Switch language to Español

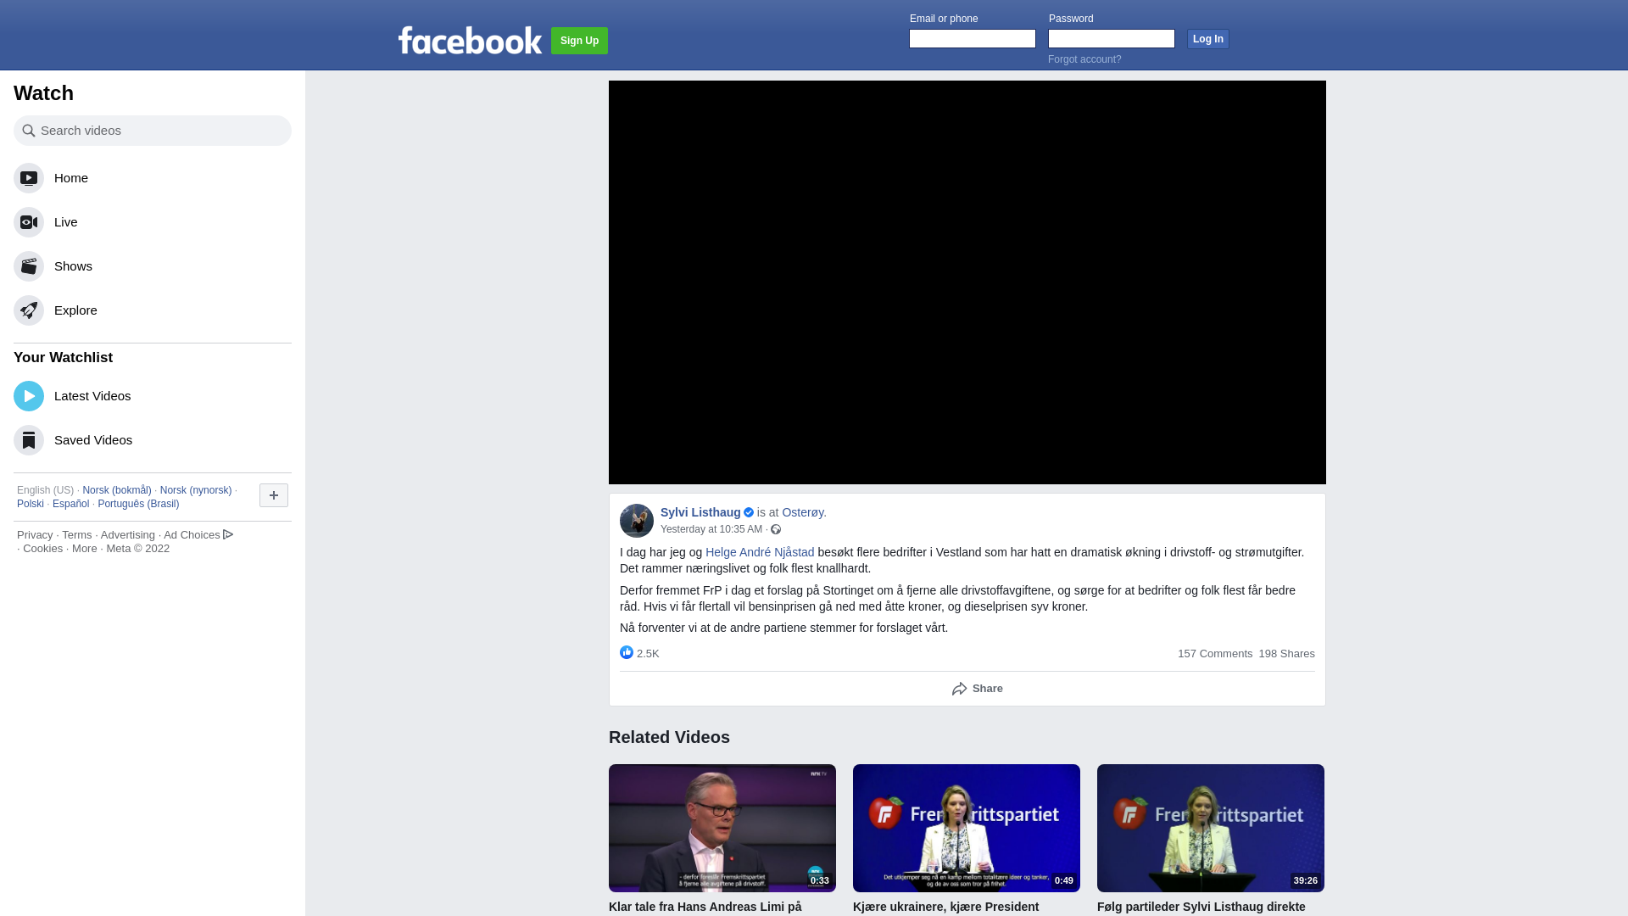70,504
